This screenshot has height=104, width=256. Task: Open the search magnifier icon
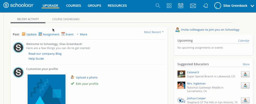pyautogui.click(x=158, y=6)
